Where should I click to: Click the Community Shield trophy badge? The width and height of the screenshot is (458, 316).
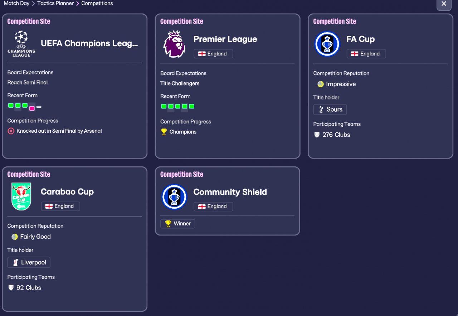(x=174, y=197)
